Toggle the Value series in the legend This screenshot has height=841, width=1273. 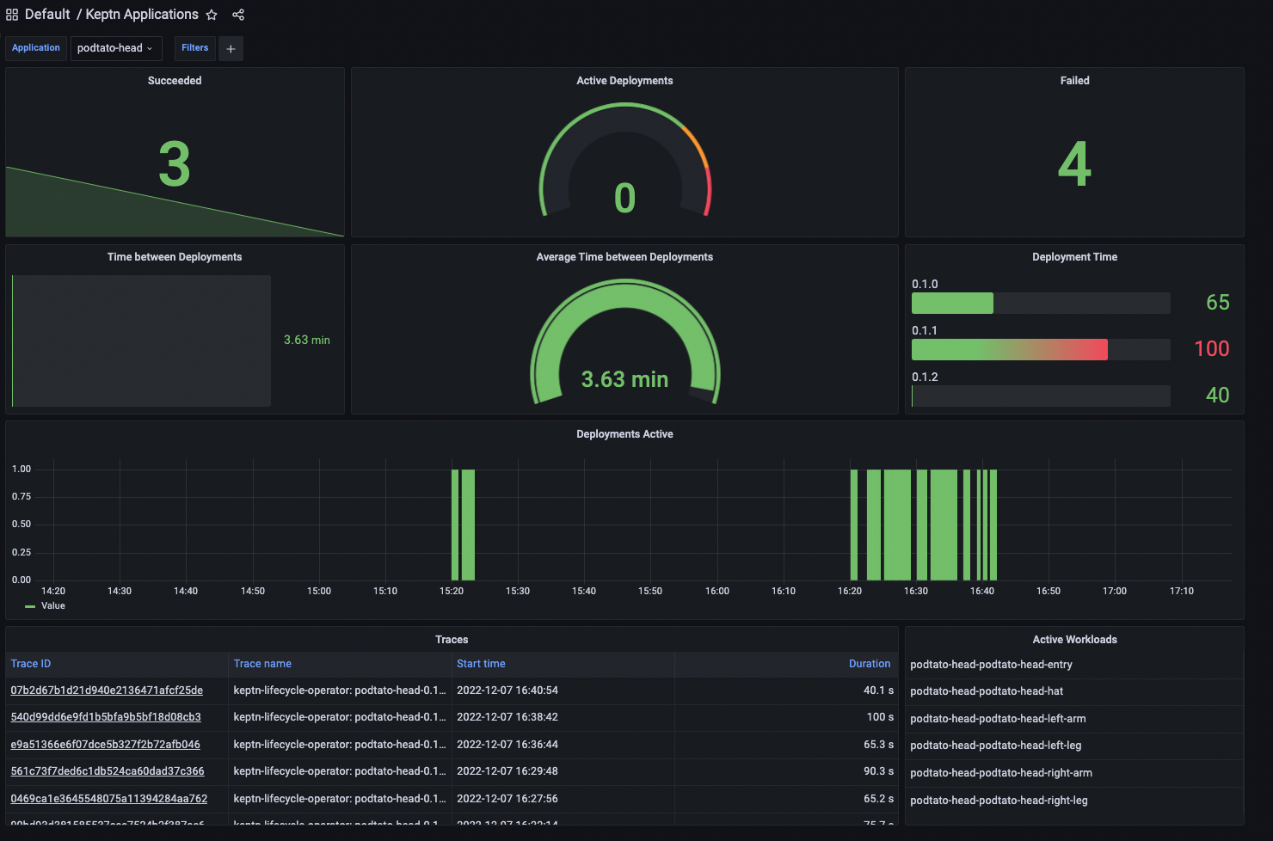pyautogui.click(x=52, y=605)
